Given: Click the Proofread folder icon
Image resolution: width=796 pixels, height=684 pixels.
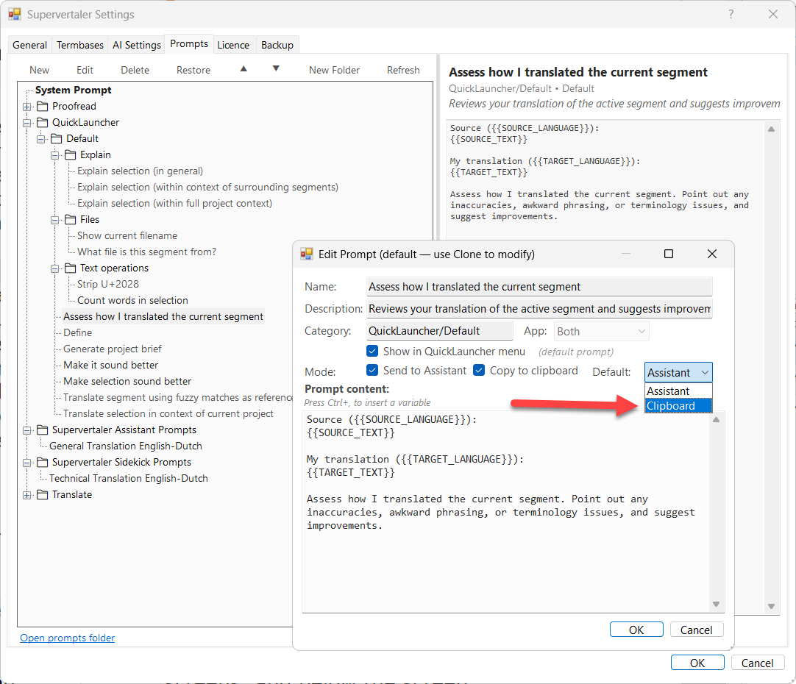Looking at the screenshot, I should (43, 106).
